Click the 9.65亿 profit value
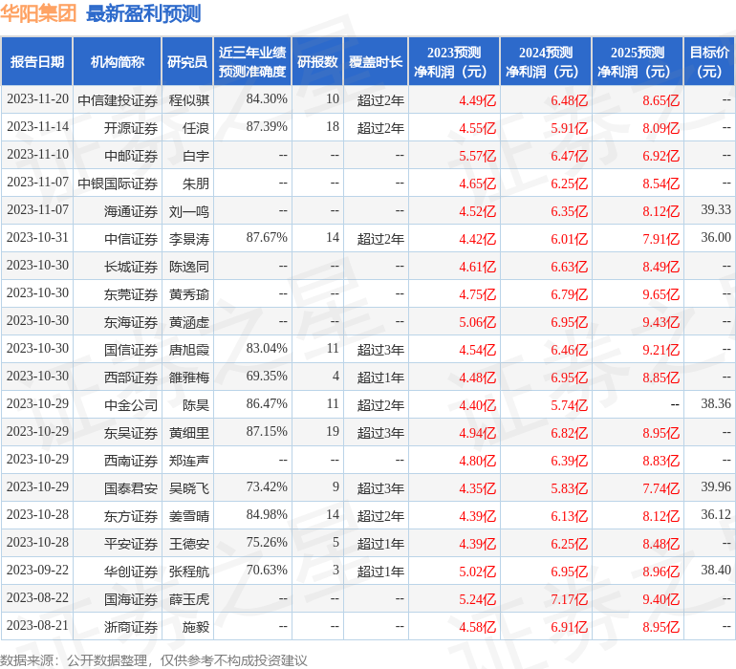736x669 pixels. [x=660, y=294]
